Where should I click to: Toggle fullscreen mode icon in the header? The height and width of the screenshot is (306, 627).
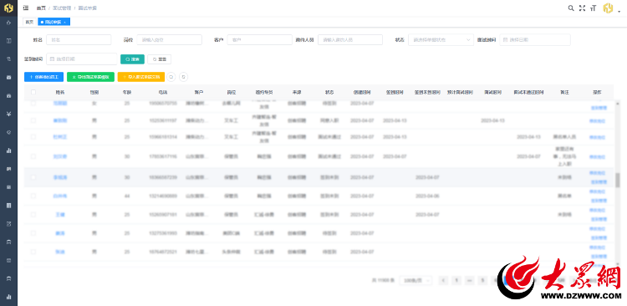click(582, 8)
